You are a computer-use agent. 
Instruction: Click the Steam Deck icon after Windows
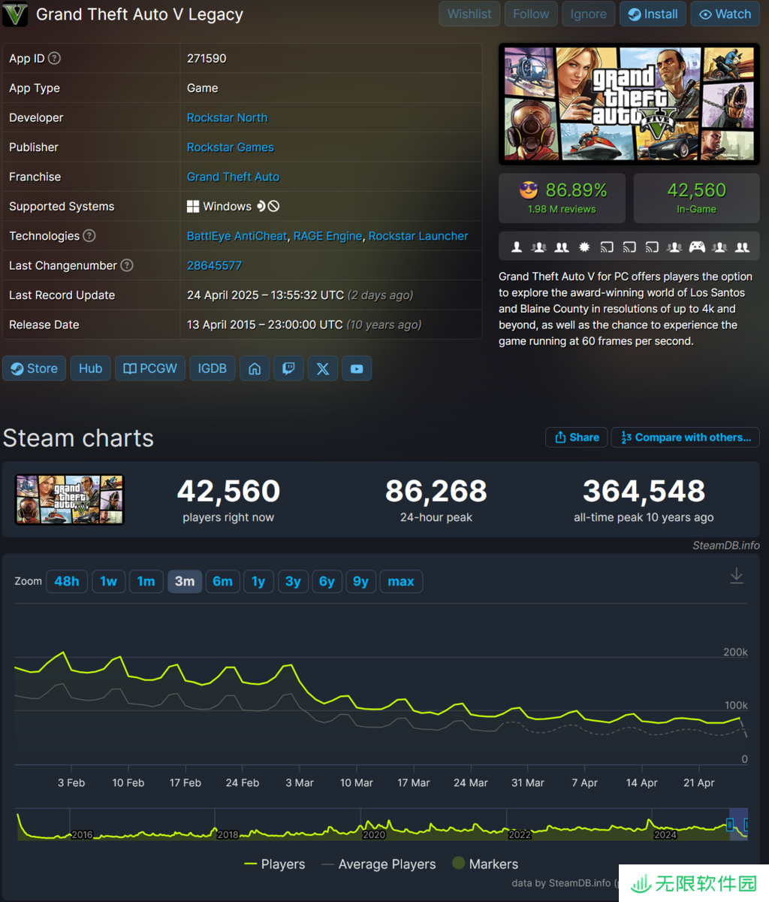261,206
